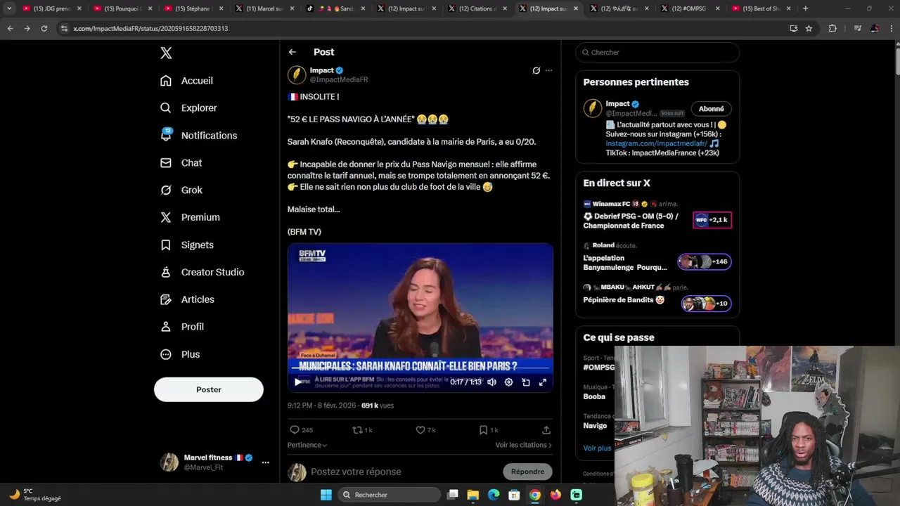Open the @ImpactMediaFR handle link

[x=339, y=80]
